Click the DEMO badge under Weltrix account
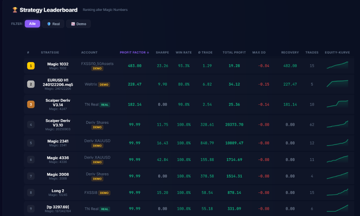 [x=104, y=84]
